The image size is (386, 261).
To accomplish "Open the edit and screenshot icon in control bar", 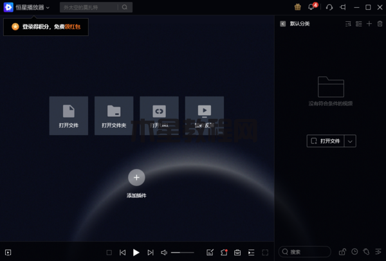I will 210,253.
